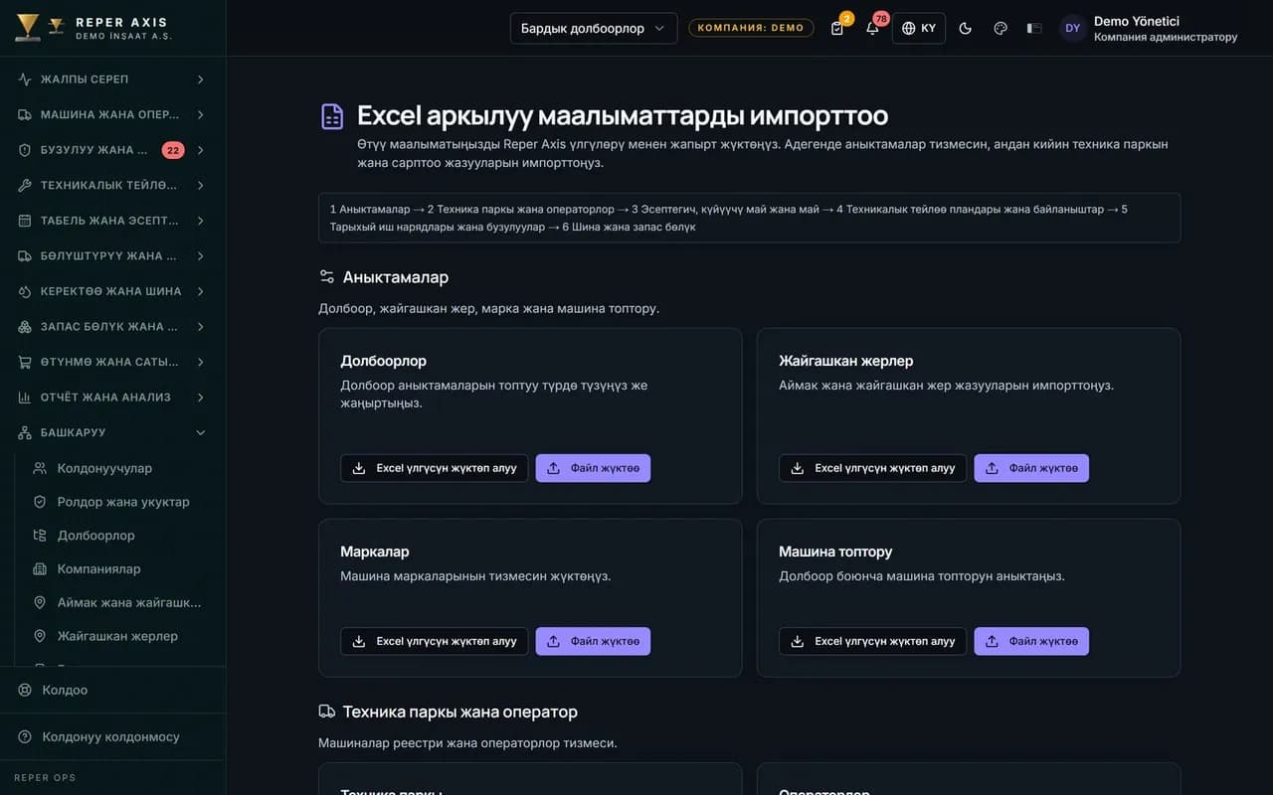Viewport: 1273px width, 795px height.
Task: Toggle the sidebar layout icon in header
Action: pyautogui.click(x=1034, y=28)
